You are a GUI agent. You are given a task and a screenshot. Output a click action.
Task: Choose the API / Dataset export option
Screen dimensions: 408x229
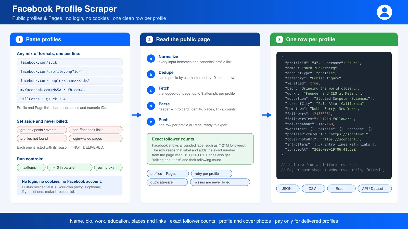click(x=375, y=189)
